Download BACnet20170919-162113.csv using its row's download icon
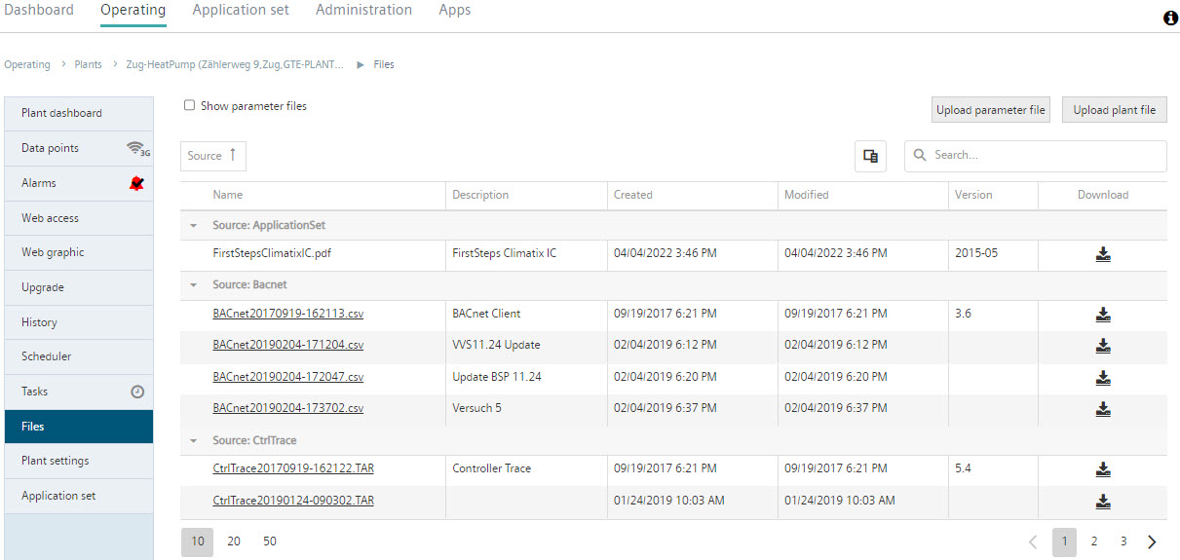Image resolution: width=1180 pixels, height=560 pixels. point(1103,315)
